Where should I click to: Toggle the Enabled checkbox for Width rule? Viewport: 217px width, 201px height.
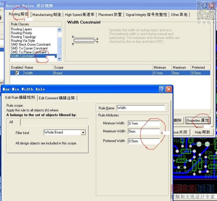[17, 73]
